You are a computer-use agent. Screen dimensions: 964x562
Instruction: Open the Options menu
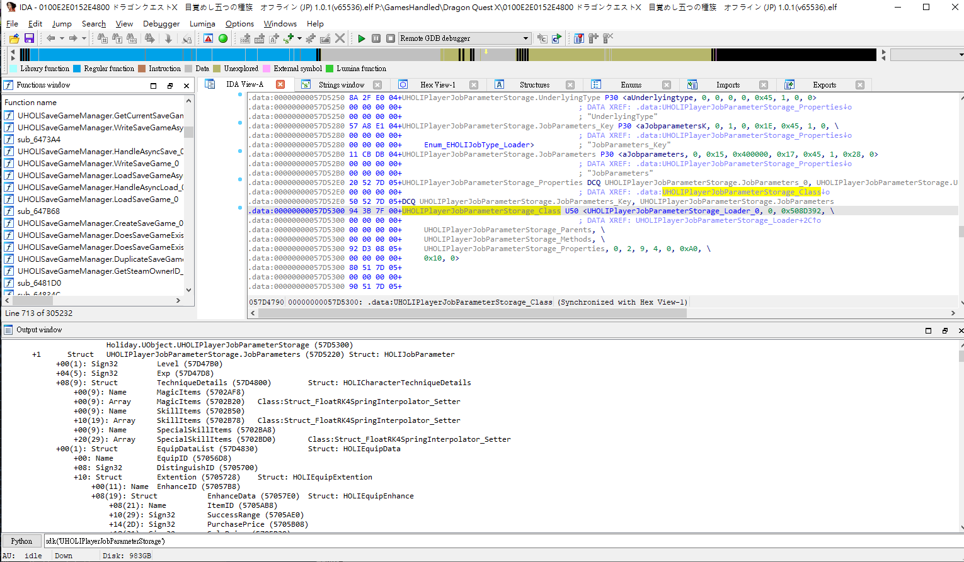click(239, 24)
